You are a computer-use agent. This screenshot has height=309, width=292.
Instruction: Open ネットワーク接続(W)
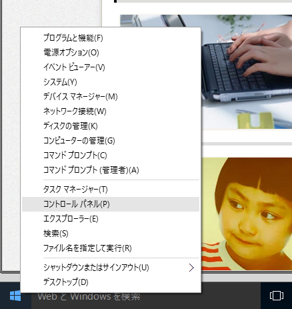(x=111, y=111)
